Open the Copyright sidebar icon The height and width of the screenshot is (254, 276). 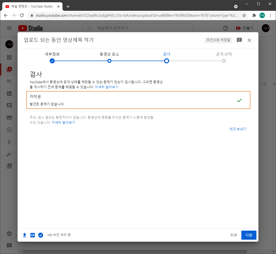(9, 130)
